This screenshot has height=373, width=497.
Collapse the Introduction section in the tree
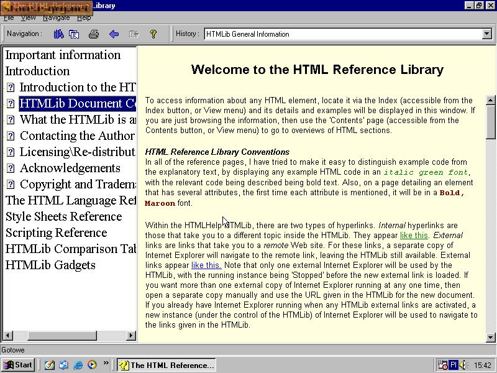click(37, 71)
